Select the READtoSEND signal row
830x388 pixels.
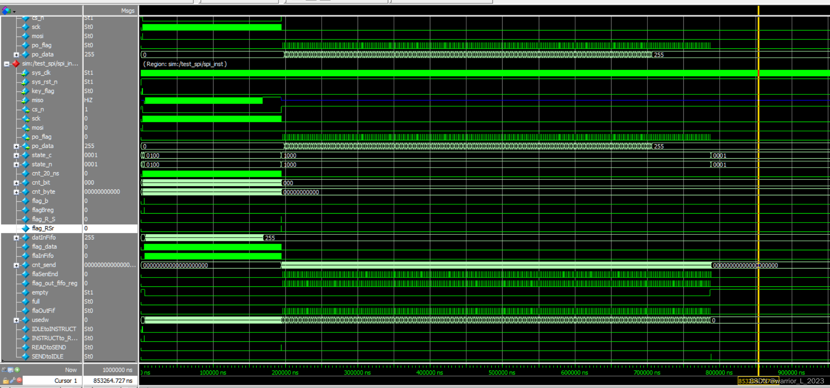click(x=49, y=347)
